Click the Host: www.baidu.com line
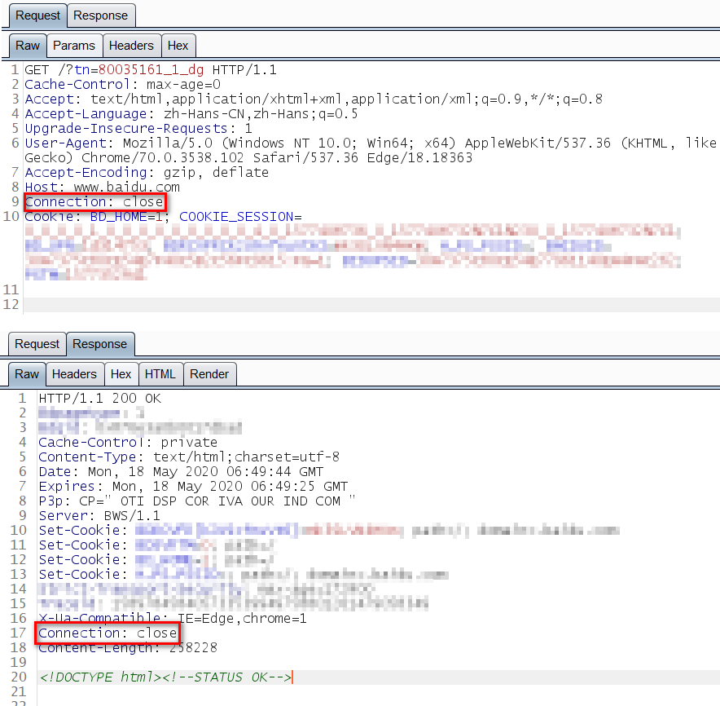Viewport: 720px width, 706px height. pos(103,188)
